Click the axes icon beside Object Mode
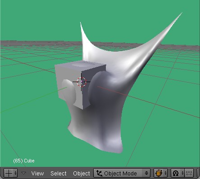 click(x=99, y=173)
